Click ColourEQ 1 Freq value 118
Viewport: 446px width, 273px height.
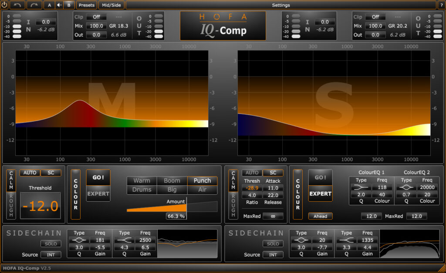(x=382, y=187)
